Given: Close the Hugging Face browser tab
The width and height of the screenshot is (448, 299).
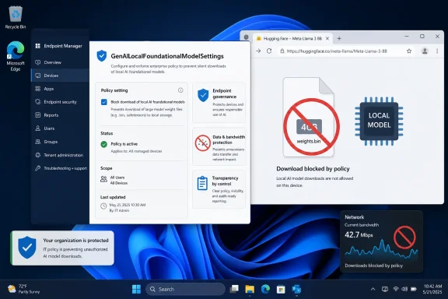Looking at the screenshot, I should 327,38.
